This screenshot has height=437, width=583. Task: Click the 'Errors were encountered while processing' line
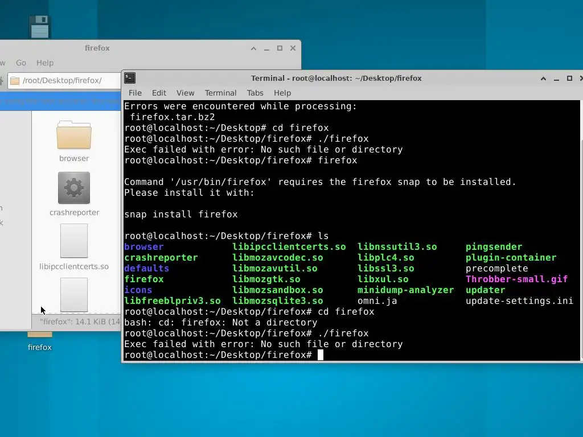point(241,106)
